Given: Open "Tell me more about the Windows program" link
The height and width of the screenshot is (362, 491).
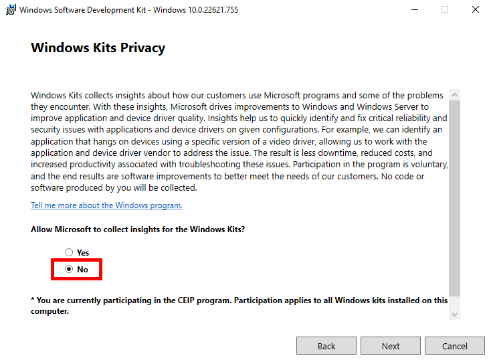Looking at the screenshot, I should point(106,205).
